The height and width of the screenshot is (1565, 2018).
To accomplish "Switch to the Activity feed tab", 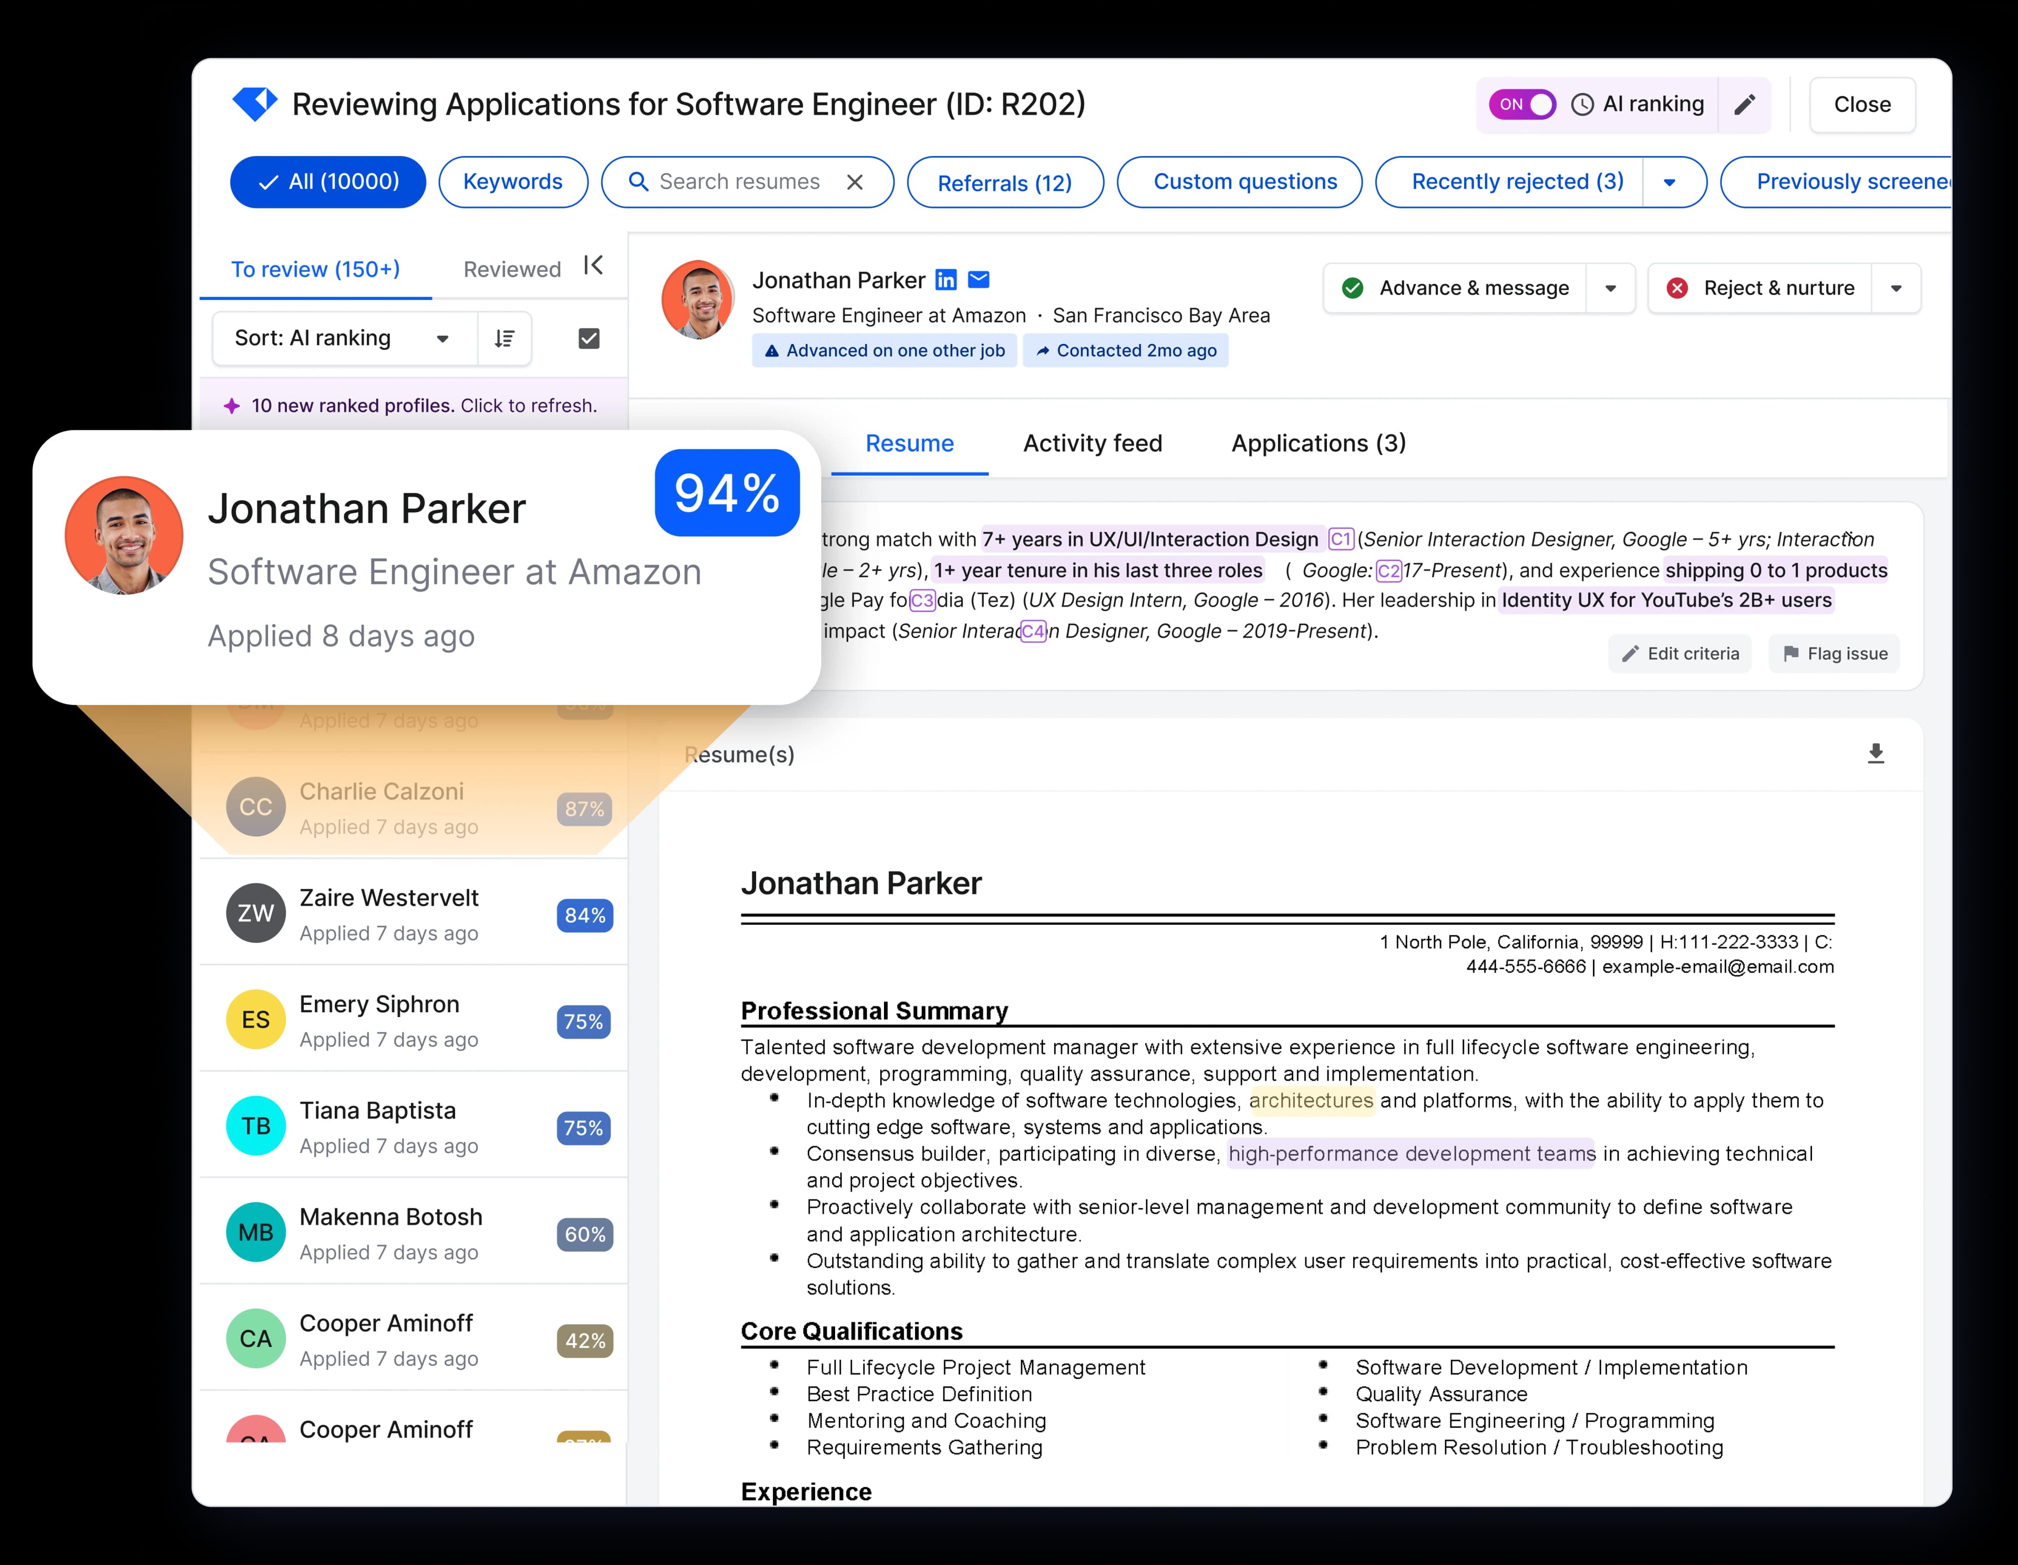I will coord(1093,443).
